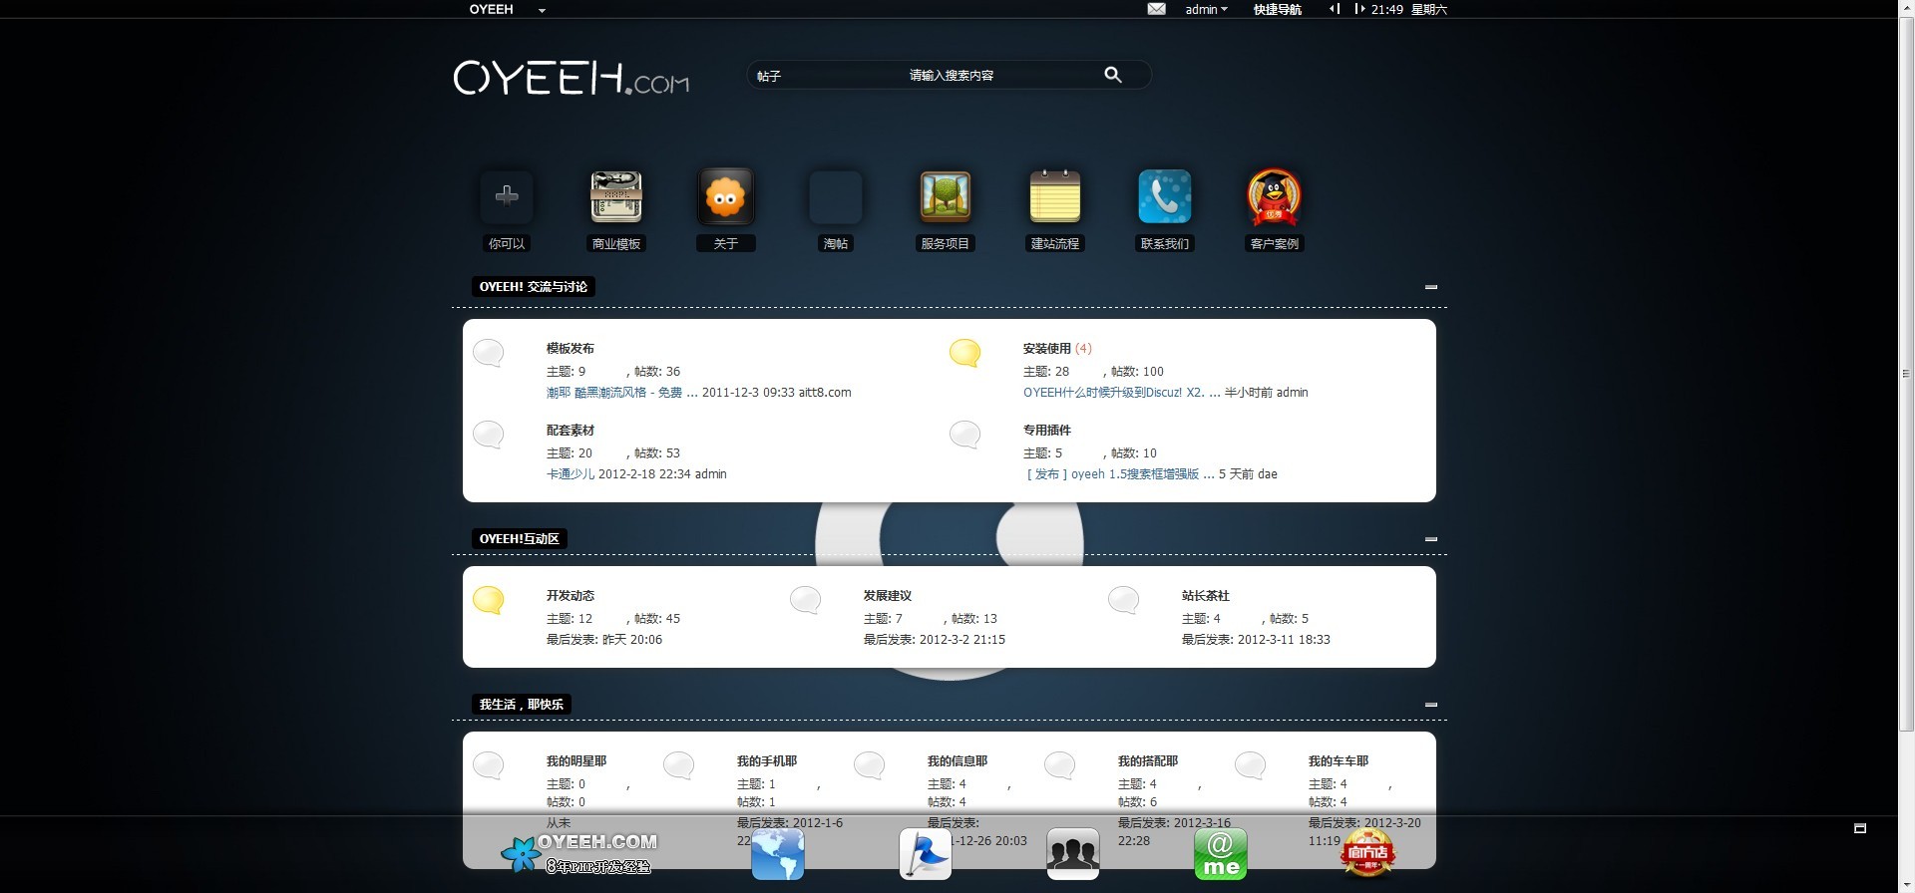Screen dimensions: 1915x893
Task: Open the 快捷导航 menu
Action: [x=1277, y=9]
